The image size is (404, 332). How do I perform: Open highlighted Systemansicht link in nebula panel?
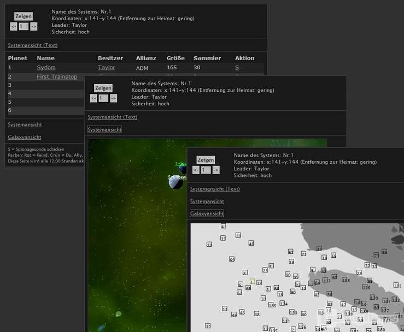coord(104,129)
